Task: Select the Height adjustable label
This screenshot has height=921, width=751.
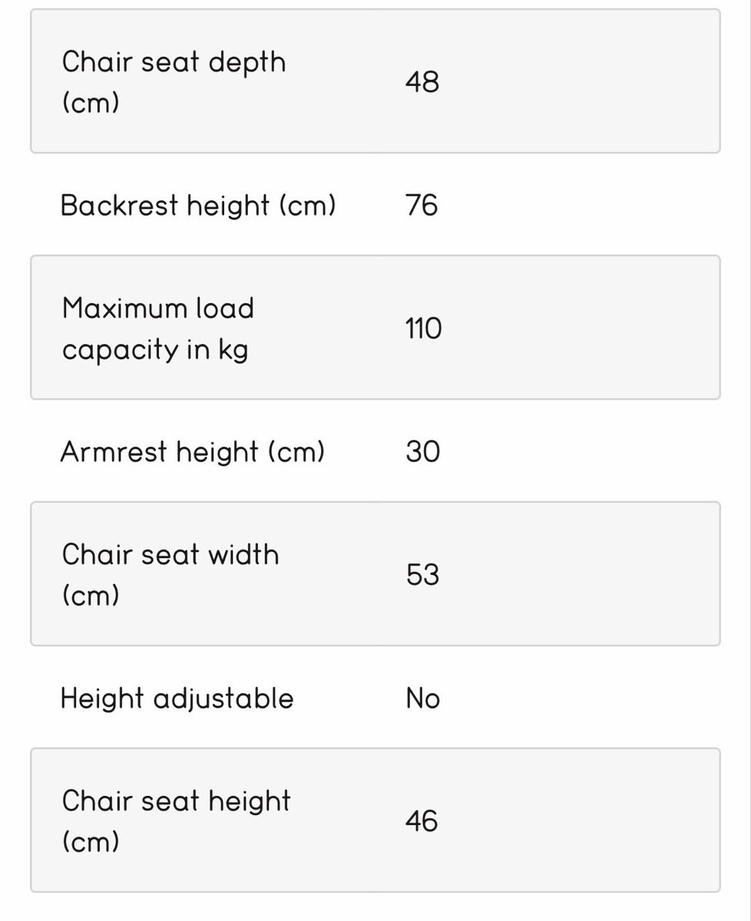Action: (177, 698)
